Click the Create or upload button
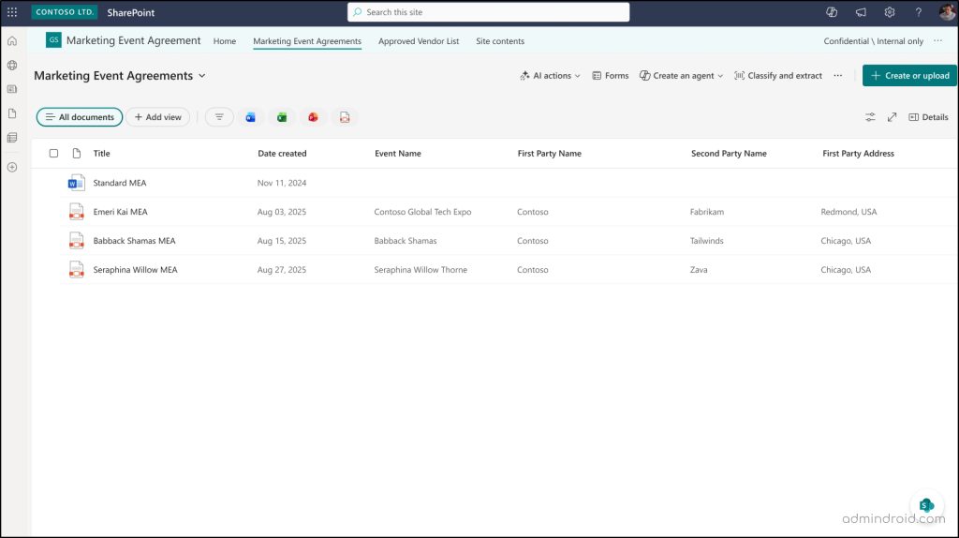 point(909,76)
